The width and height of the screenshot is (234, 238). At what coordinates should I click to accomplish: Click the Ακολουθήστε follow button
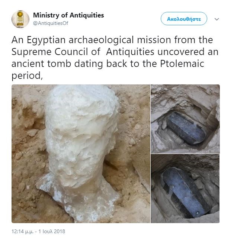tap(184, 19)
